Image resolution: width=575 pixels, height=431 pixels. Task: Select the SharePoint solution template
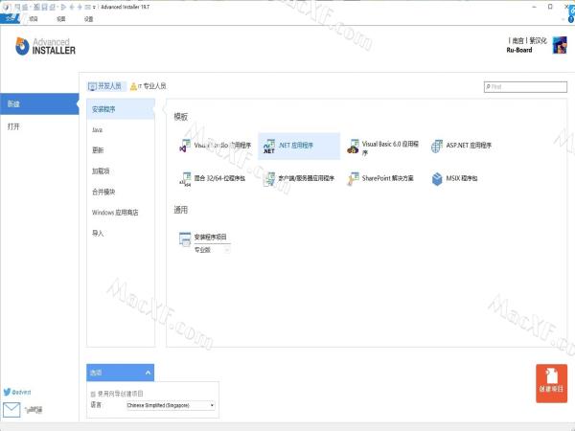click(x=380, y=179)
